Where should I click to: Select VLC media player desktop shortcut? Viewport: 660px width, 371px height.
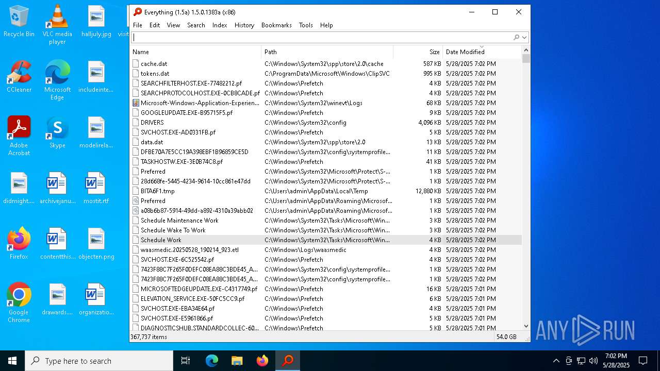tap(57, 25)
